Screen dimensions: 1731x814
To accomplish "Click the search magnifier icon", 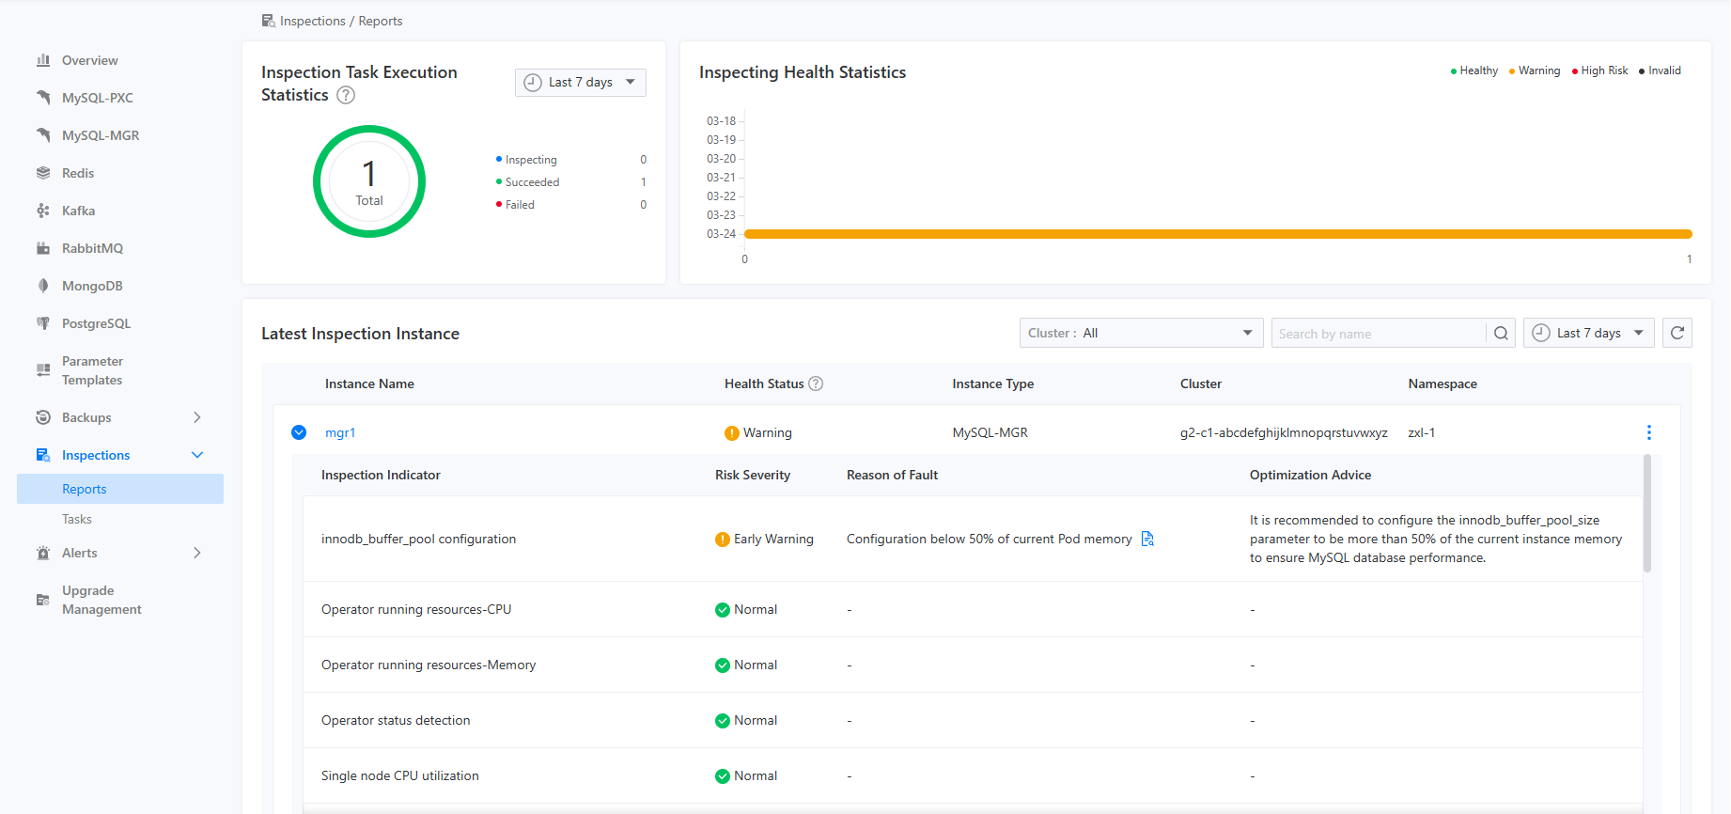I will 1501,333.
